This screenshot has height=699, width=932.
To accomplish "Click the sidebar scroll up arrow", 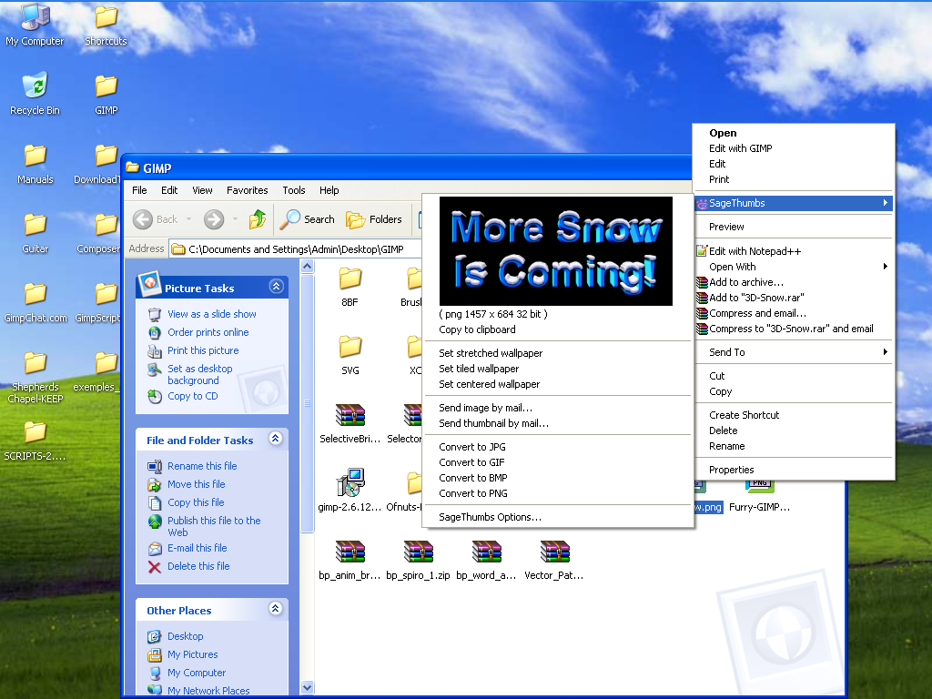I will [x=308, y=267].
